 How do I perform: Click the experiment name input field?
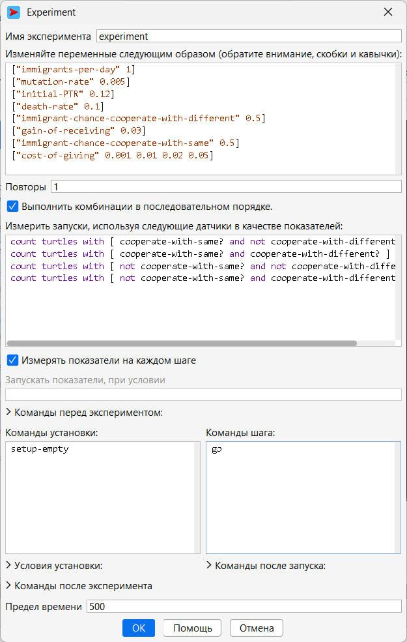[x=249, y=36]
